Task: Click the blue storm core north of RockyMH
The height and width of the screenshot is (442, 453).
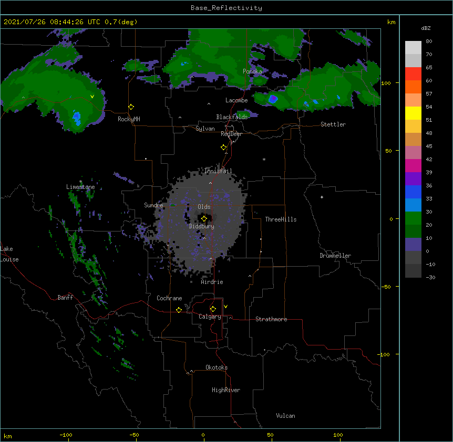Action: pyautogui.click(x=77, y=118)
